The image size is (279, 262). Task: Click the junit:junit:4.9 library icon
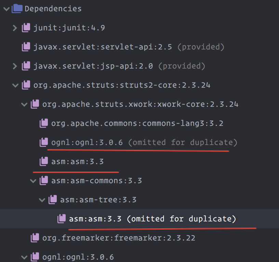(x=26, y=28)
